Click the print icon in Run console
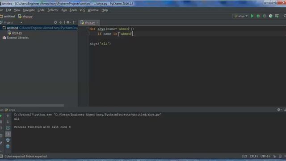The height and width of the screenshot is (161, 286). (8, 140)
